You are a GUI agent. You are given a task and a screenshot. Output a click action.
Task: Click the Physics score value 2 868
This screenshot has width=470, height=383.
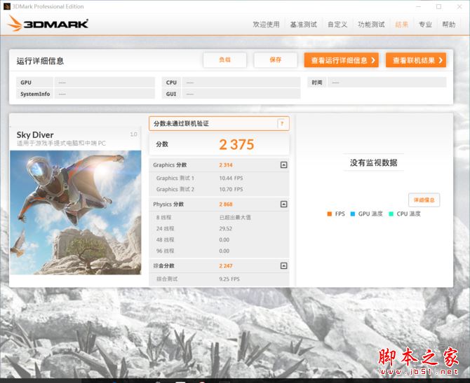[x=226, y=204]
